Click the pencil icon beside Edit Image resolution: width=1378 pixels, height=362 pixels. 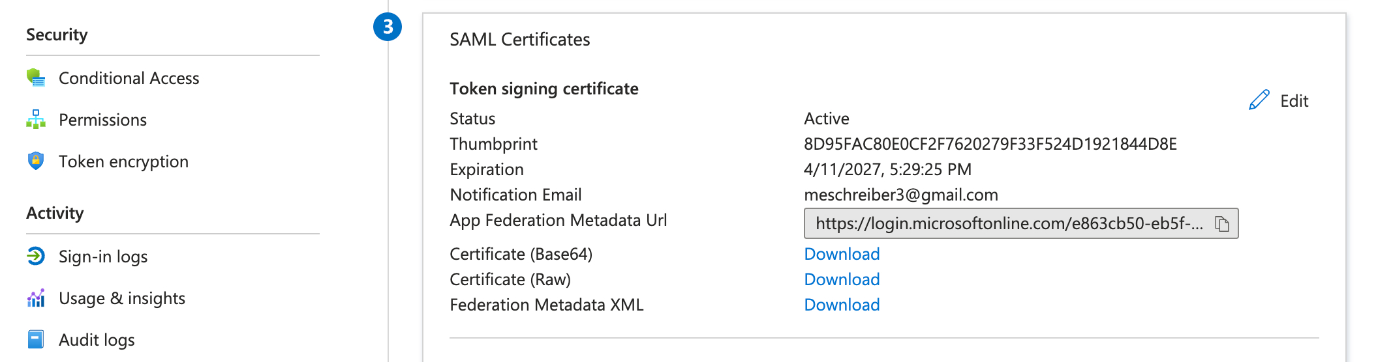(x=1259, y=100)
